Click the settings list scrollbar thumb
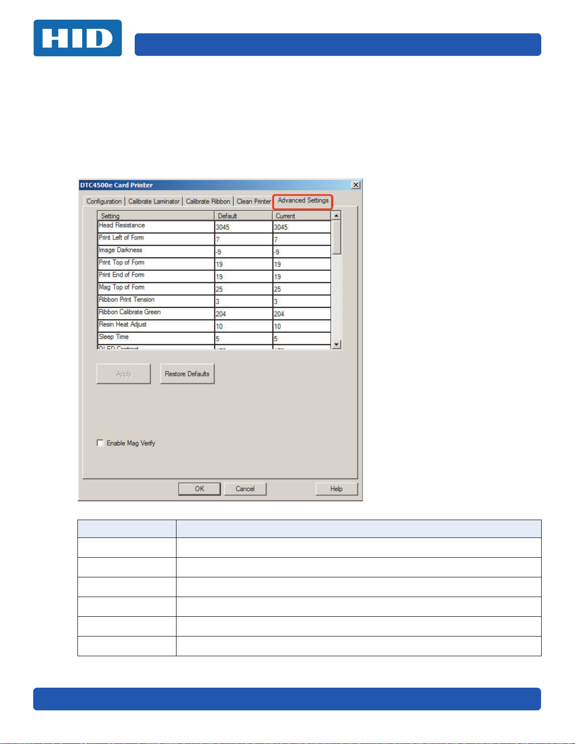The height and width of the screenshot is (744, 575). pyautogui.click(x=337, y=237)
